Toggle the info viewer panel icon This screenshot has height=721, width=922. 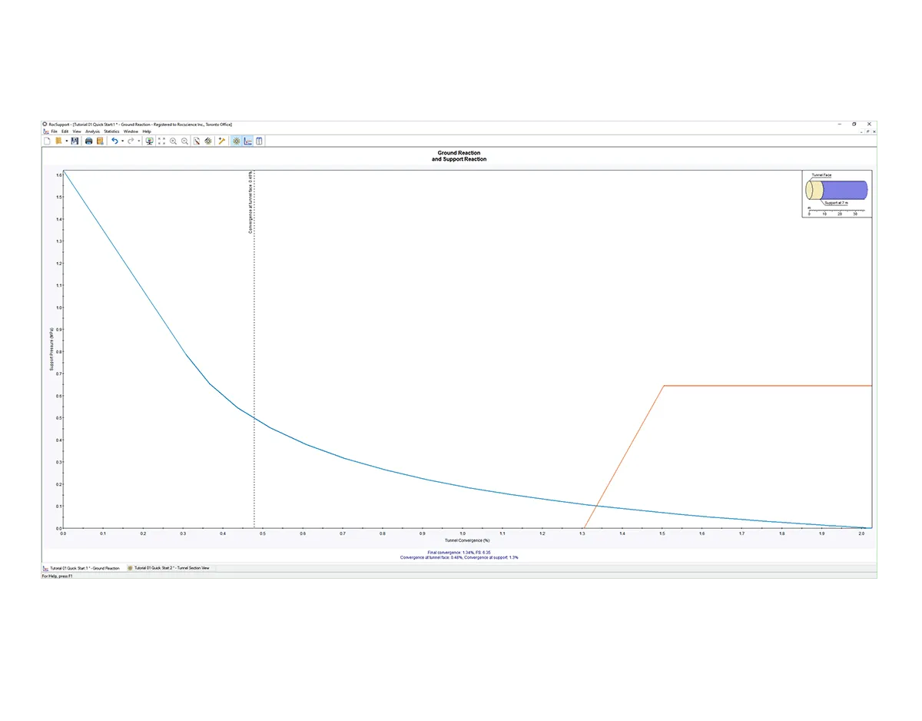pyautogui.click(x=259, y=141)
